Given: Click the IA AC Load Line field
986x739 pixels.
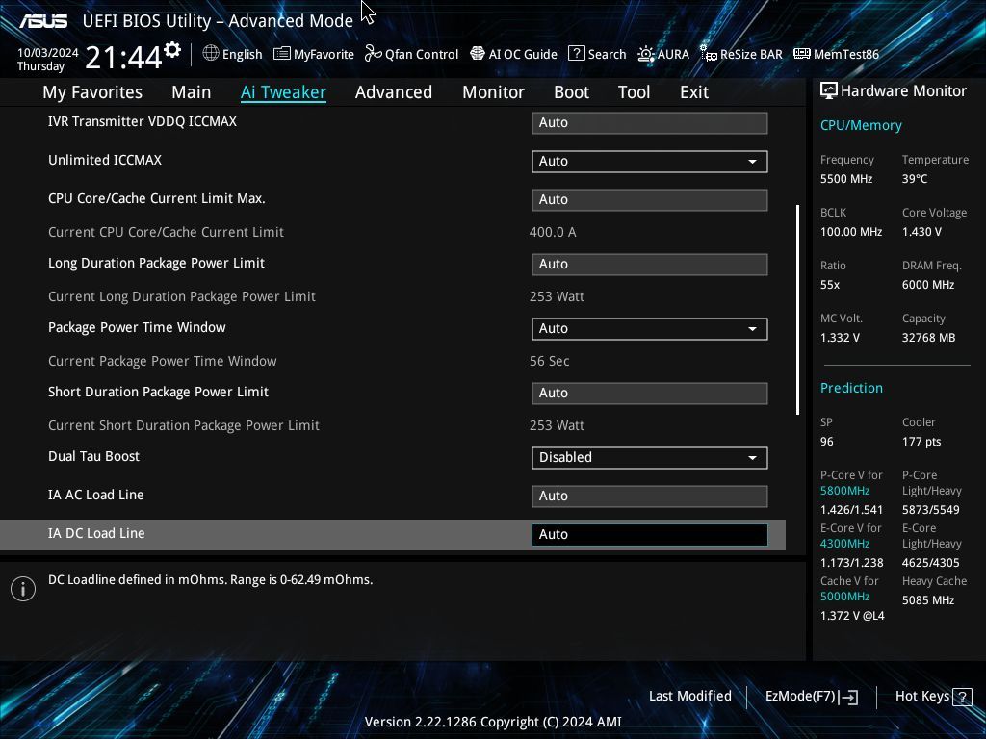Looking at the screenshot, I should click(x=650, y=497).
